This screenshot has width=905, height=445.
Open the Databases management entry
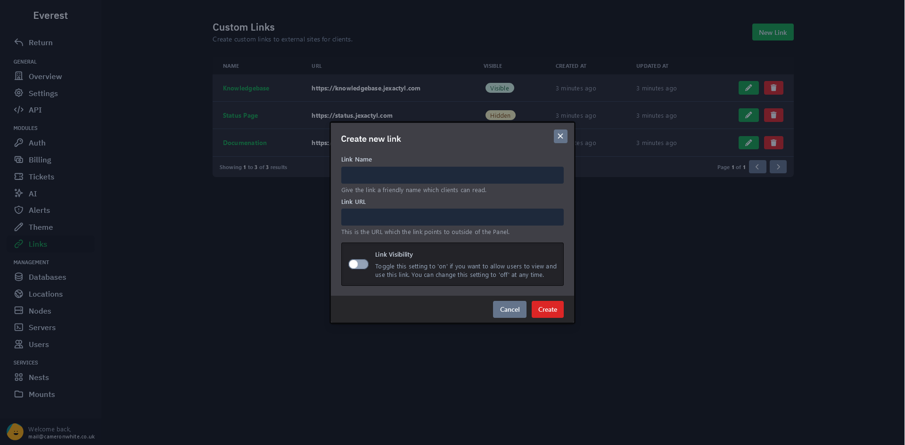pyautogui.click(x=48, y=277)
